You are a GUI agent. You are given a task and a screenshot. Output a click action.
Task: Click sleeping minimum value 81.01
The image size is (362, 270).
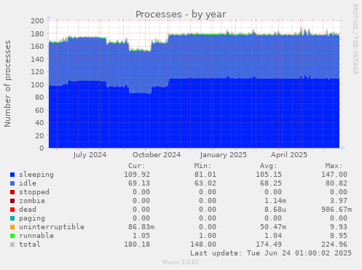coord(205,175)
